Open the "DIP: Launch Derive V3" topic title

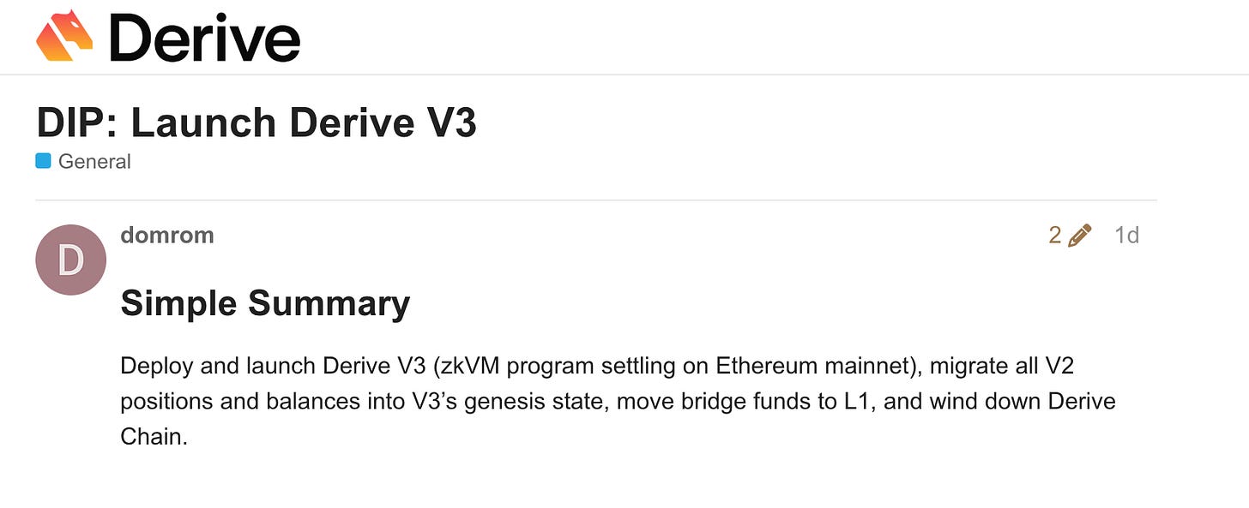pos(256,123)
